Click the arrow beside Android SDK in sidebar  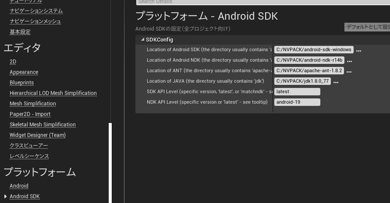pos(5,196)
